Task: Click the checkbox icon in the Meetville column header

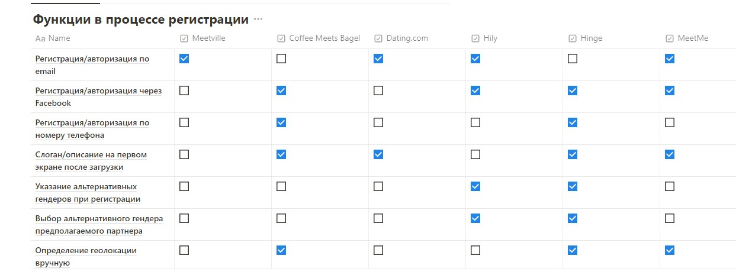Action: (184, 38)
